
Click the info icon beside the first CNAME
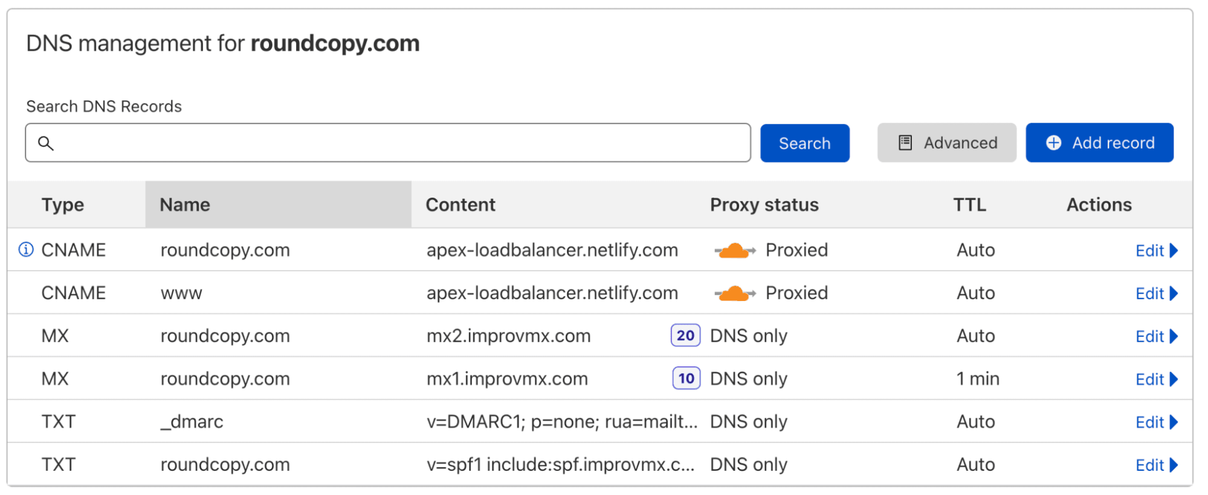26,250
